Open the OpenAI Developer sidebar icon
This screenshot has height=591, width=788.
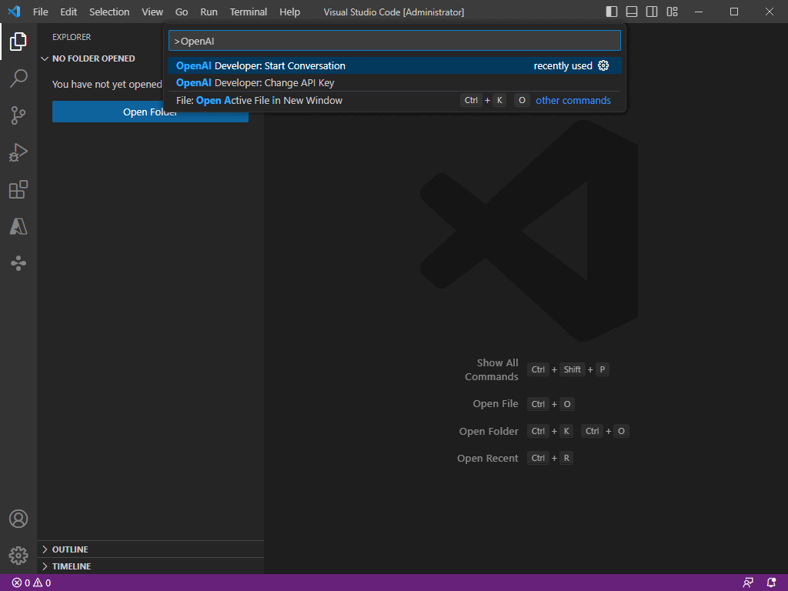[18, 263]
